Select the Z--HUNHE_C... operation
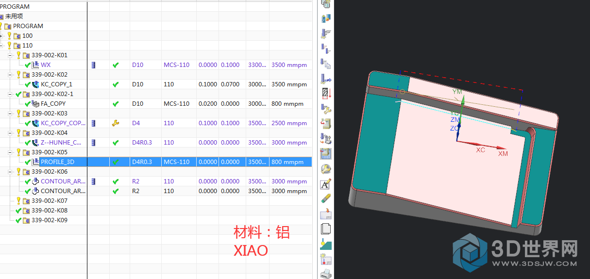590x279 pixels. point(61,143)
